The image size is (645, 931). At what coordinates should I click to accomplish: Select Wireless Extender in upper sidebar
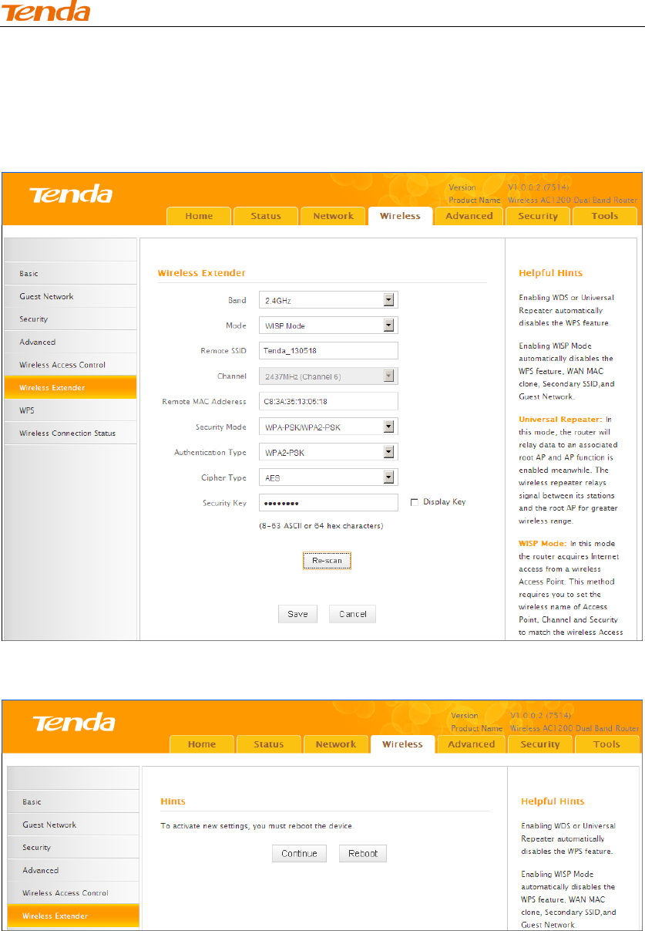point(70,387)
